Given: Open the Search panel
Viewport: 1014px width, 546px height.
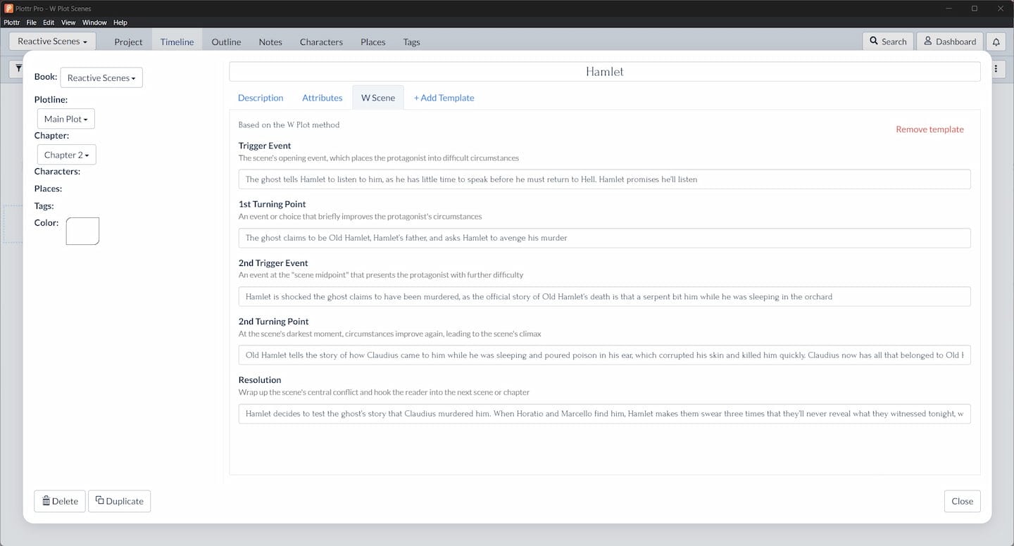Looking at the screenshot, I should point(888,42).
